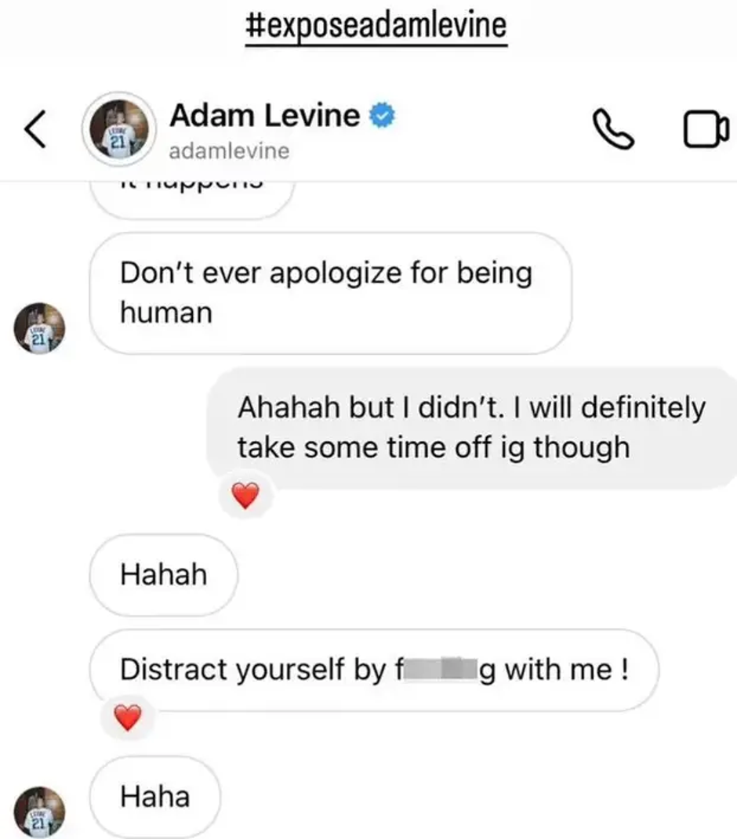Tap the adamlevine username handle
This screenshot has height=839, width=737.
[229, 151]
